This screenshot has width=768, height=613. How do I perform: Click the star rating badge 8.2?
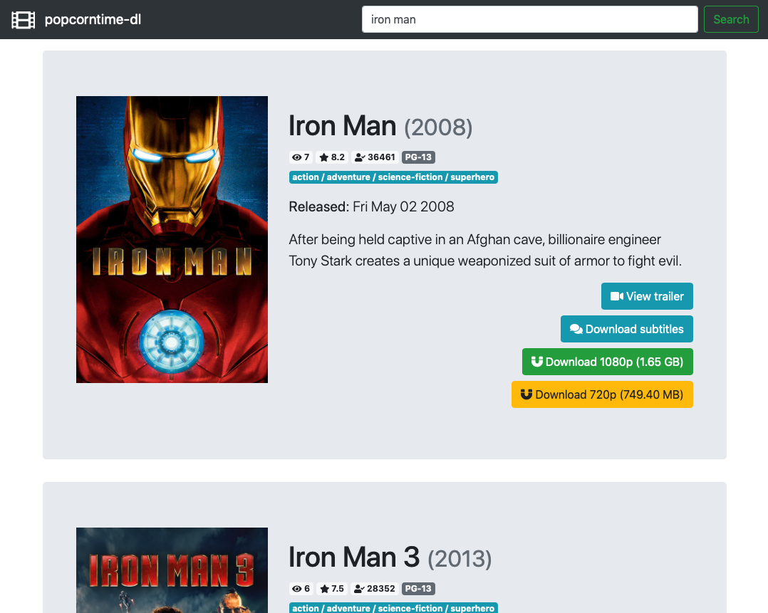(332, 157)
